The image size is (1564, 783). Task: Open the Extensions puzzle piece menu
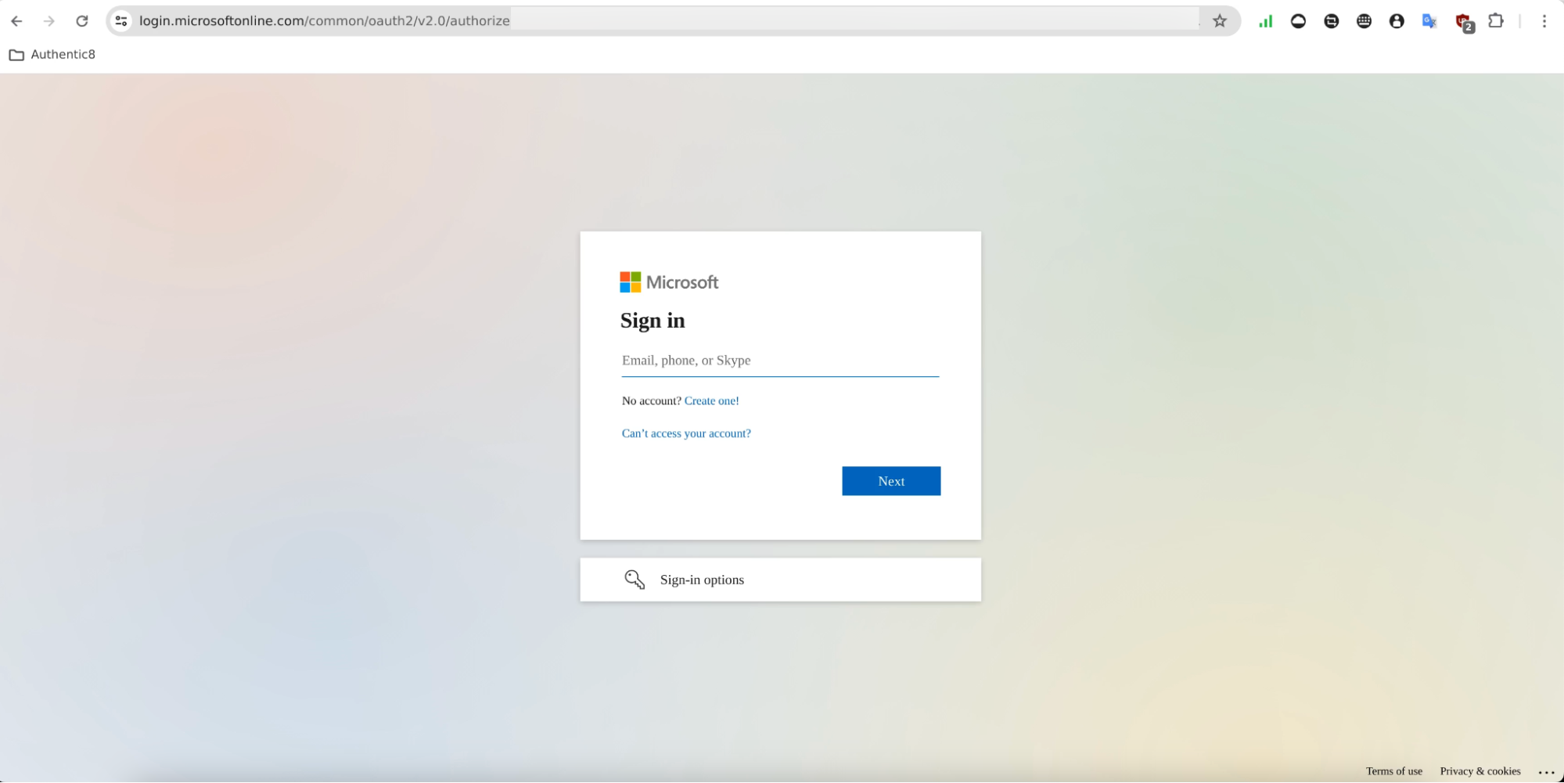pos(1496,21)
